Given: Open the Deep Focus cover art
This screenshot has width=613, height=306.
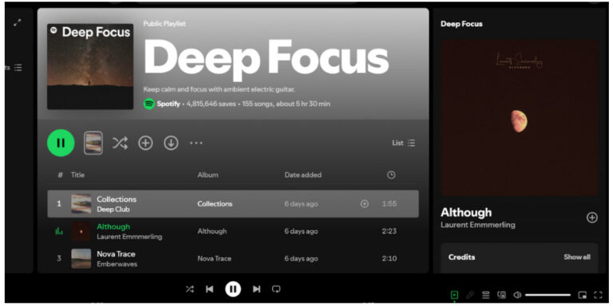Looking at the screenshot, I should pyautogui.click(x=90, y=66).
